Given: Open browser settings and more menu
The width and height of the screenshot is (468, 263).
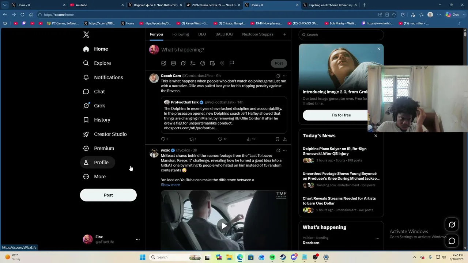Looking at the screenshot, I should tap(439, 15).
